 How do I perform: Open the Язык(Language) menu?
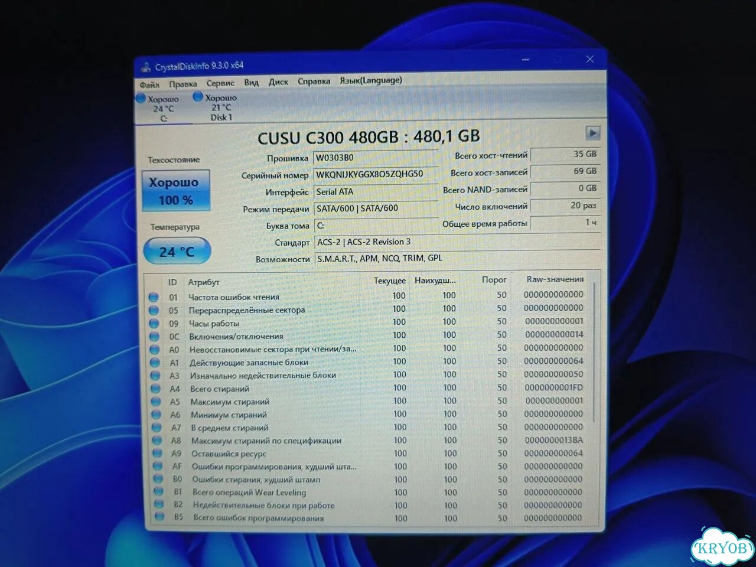tap(371, 80)
